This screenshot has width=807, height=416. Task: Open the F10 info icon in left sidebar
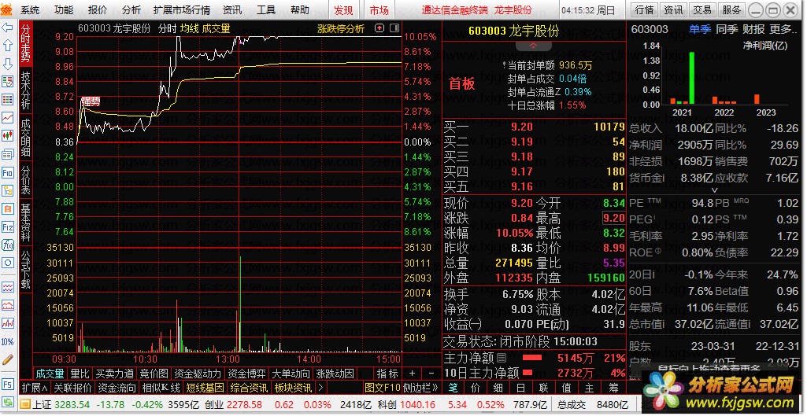point(8,172)
